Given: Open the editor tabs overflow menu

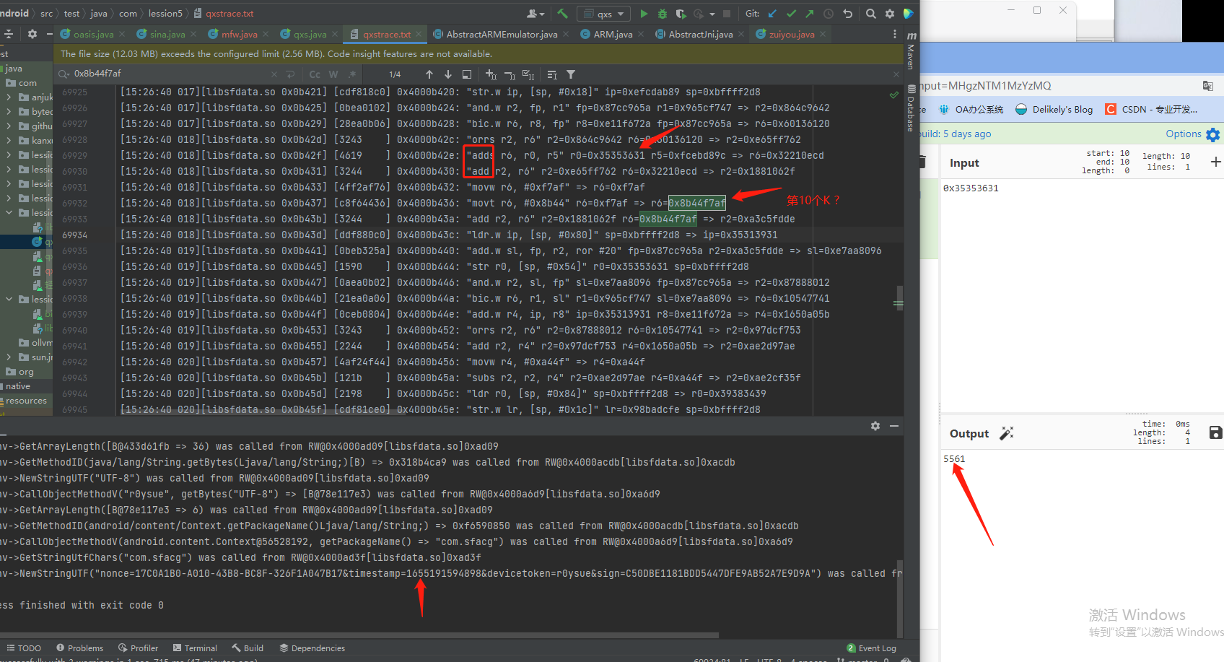Looking at the screenshot, I should pos(895,34).
